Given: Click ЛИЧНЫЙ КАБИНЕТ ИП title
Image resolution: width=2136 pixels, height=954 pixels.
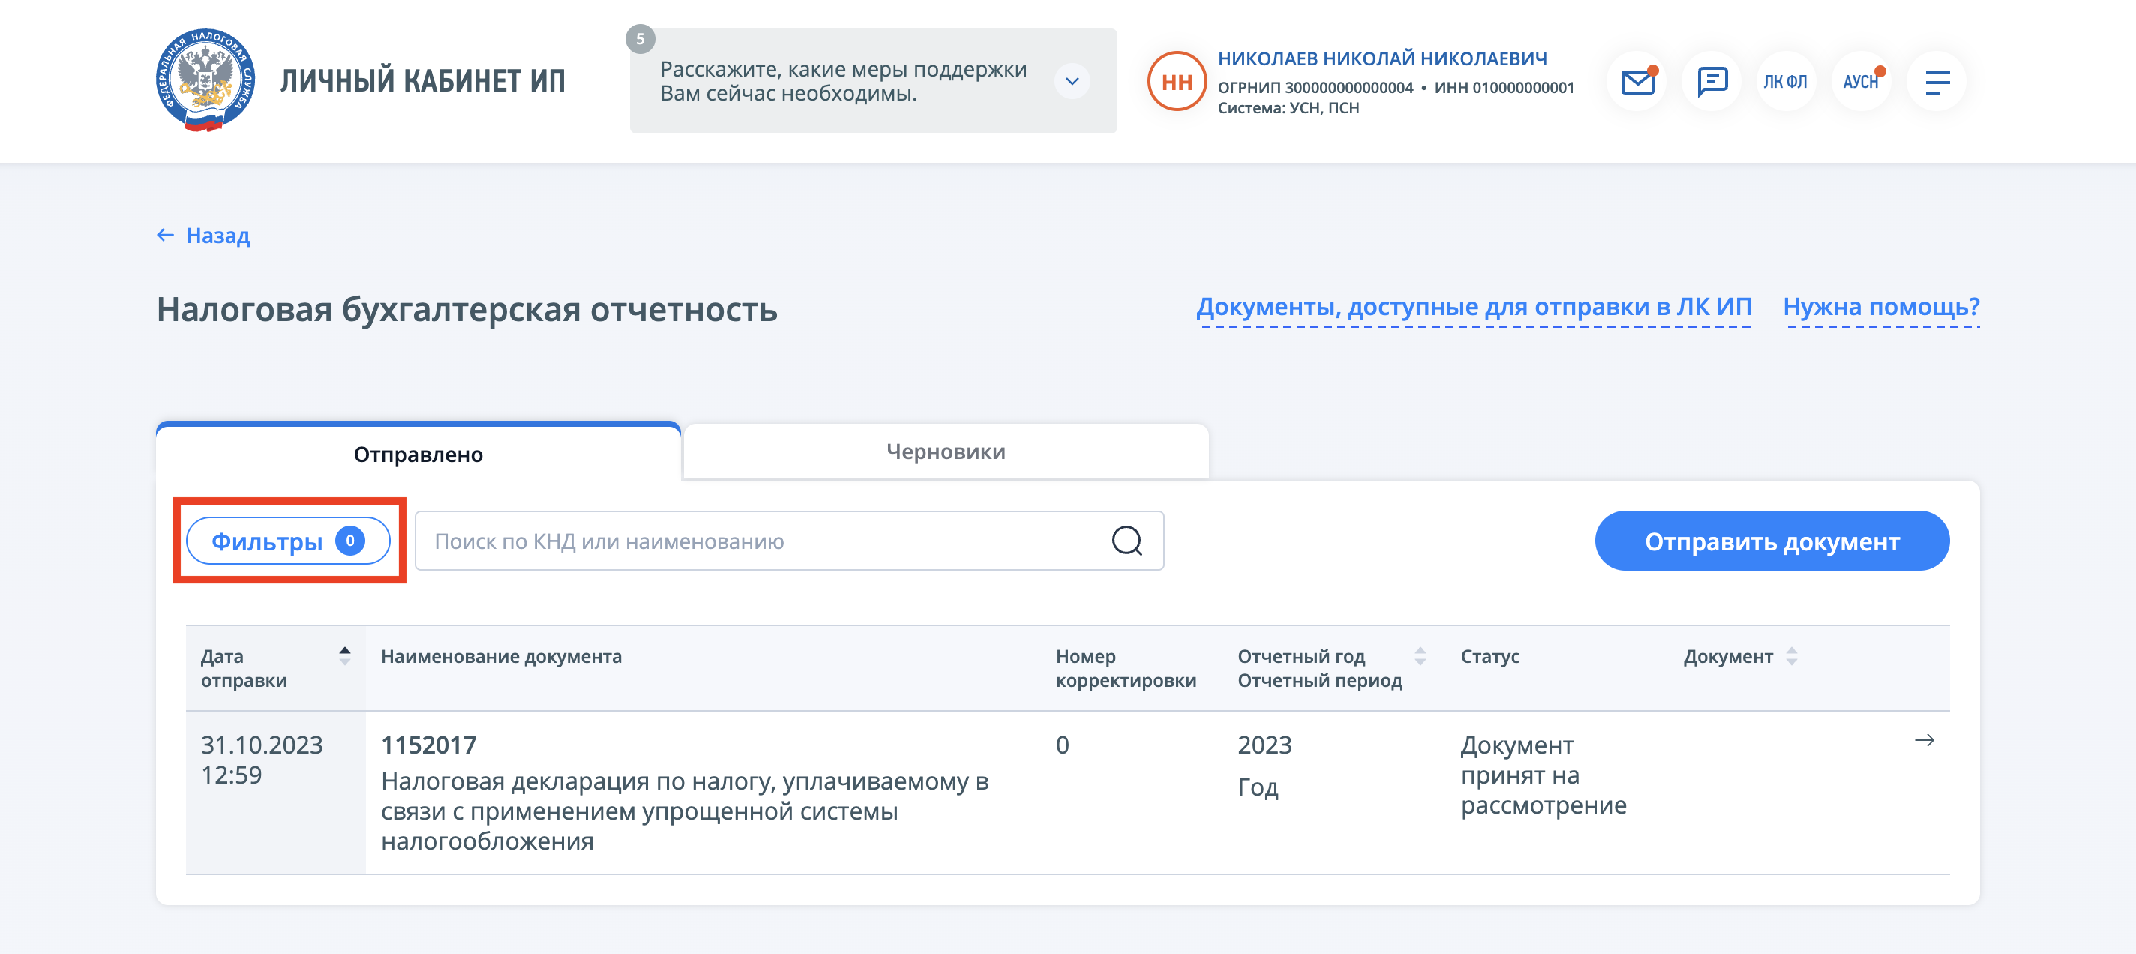Looking at the screenshot, I should pos(423,81).
